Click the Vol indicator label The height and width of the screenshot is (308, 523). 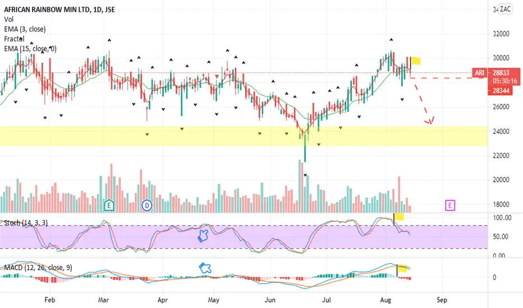(x=8, y=19)
